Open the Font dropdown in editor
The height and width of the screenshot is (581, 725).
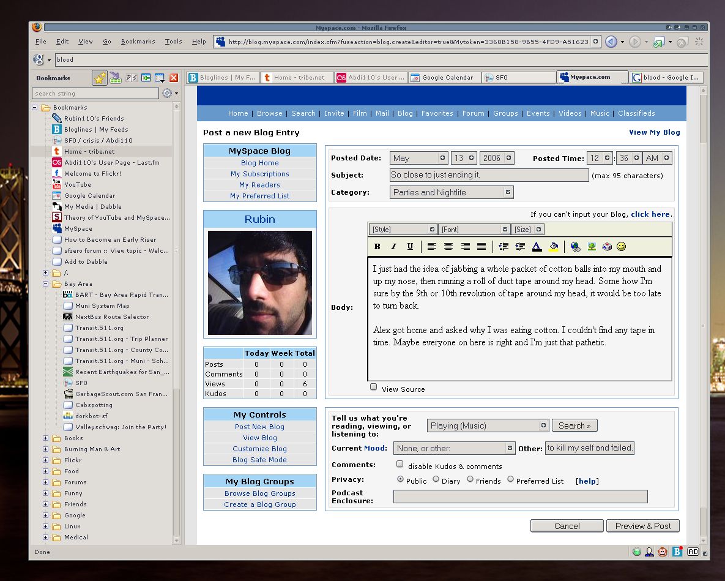pos(474,230)
